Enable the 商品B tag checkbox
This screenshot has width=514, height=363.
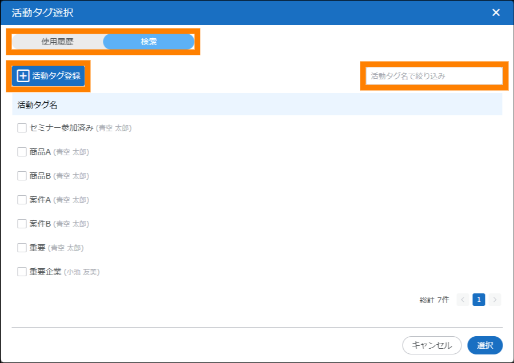[x=22, y=176]
